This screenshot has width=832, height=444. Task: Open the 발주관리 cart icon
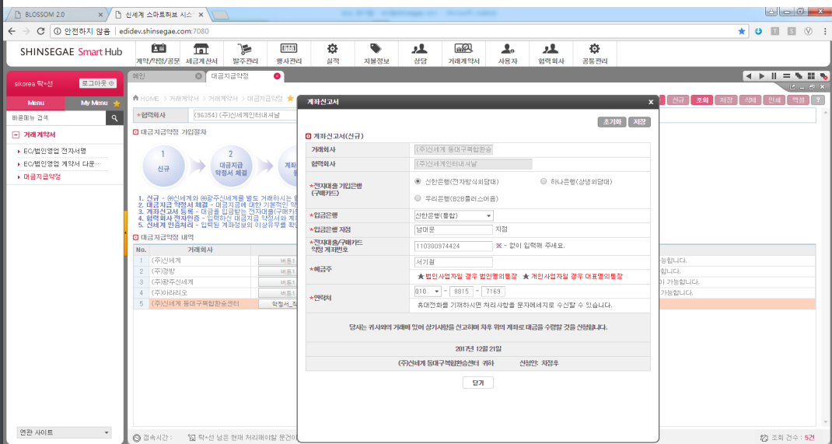[245, 49]
